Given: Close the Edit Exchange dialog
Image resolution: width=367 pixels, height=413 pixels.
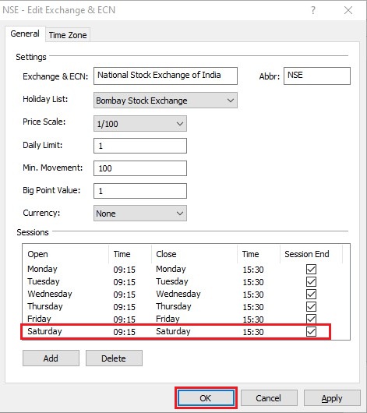Looking at the screenshot, I should [x=348, y=10].
